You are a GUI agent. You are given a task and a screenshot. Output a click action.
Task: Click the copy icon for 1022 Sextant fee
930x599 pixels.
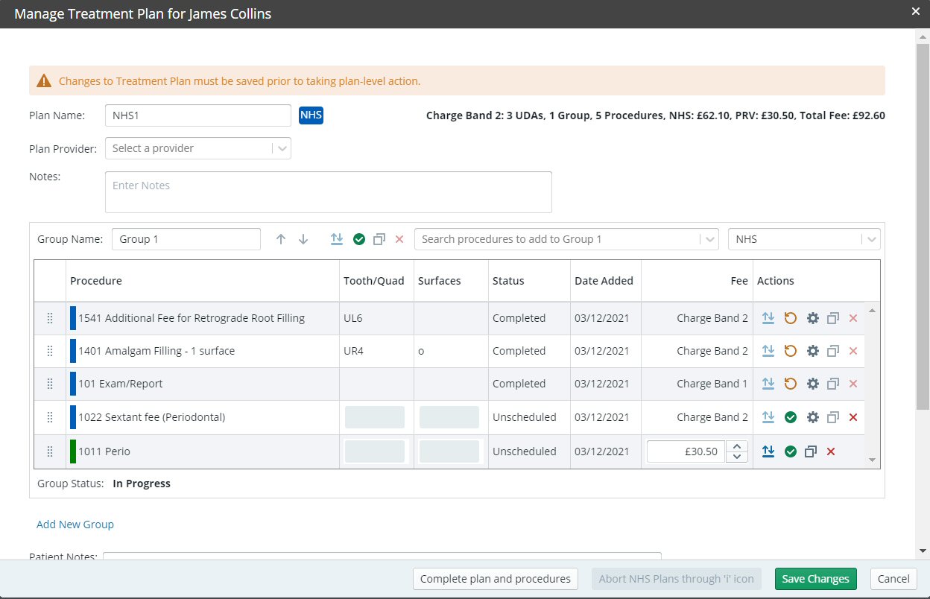[833, 417]
